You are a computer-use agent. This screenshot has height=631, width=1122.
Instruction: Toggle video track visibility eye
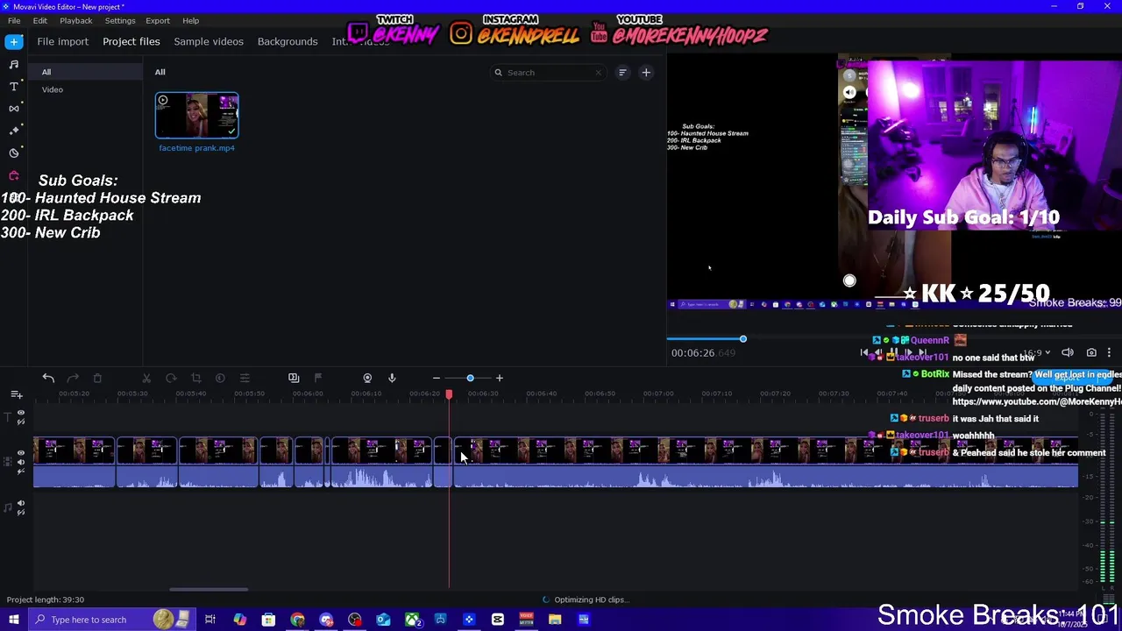click(21, 453)
